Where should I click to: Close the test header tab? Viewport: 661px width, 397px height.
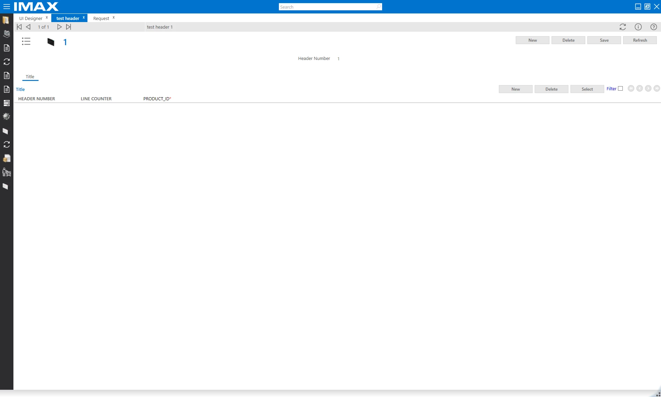(84, 17)
